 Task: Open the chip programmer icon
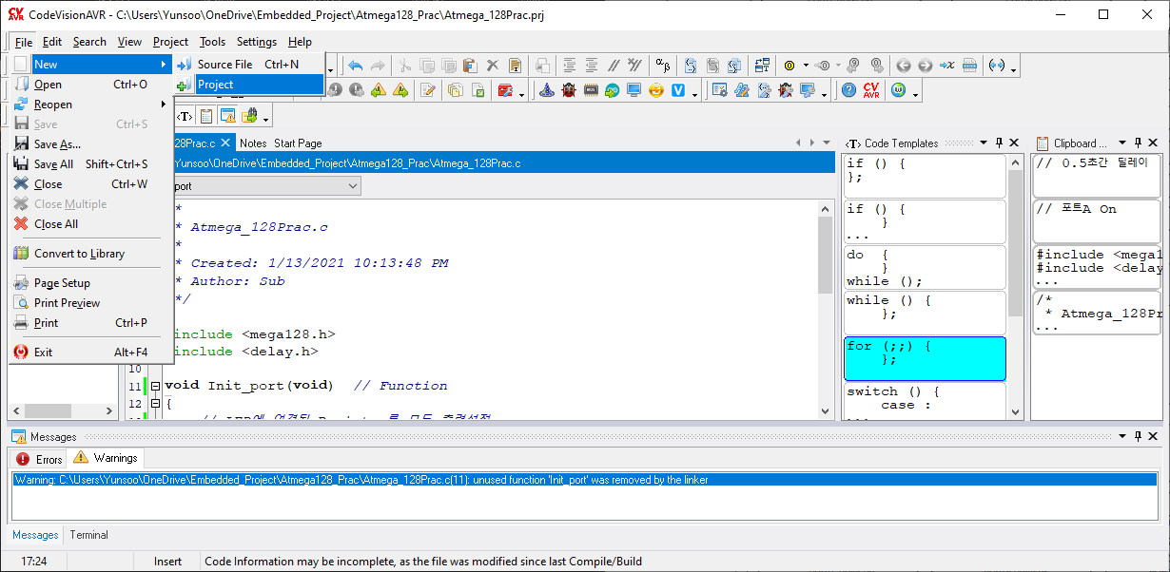coord(591,90)
